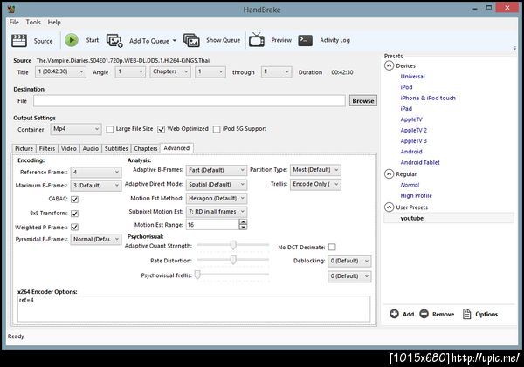Select the iPhone & iPod touch preset
The width and height of the screenshot is (524, 367).
428,99
